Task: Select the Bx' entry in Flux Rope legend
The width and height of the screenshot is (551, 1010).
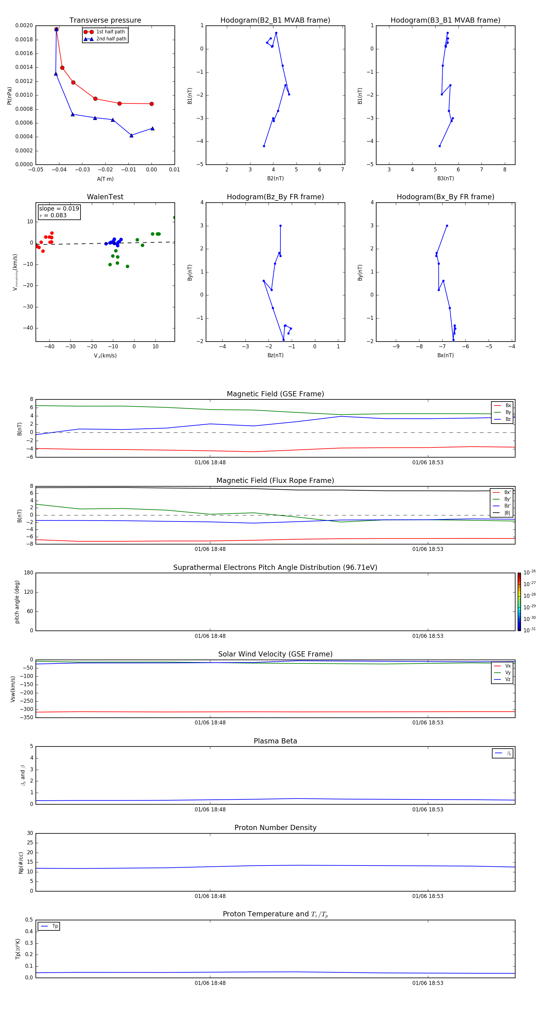Action: pos(502,492)
